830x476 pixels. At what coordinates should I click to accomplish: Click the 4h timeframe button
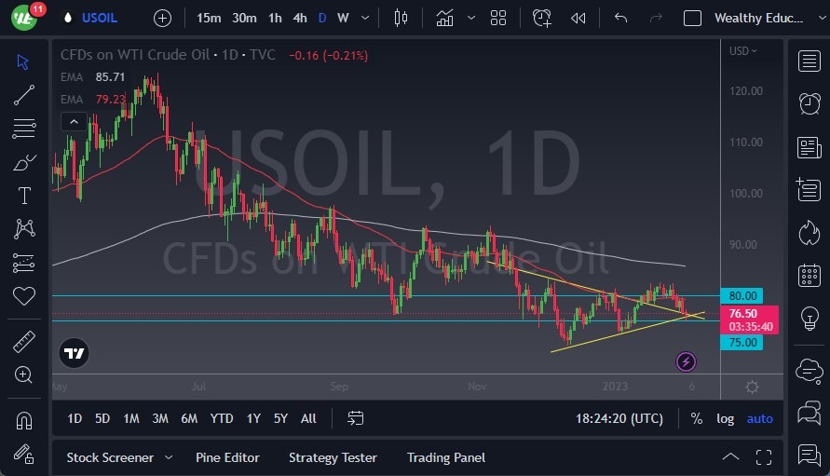click(299, 18)
